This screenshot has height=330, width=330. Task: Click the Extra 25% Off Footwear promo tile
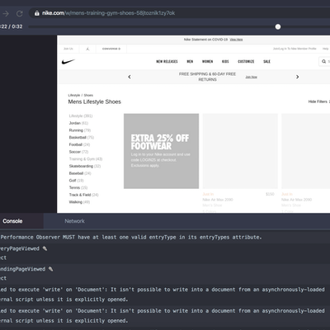(161, 151)
